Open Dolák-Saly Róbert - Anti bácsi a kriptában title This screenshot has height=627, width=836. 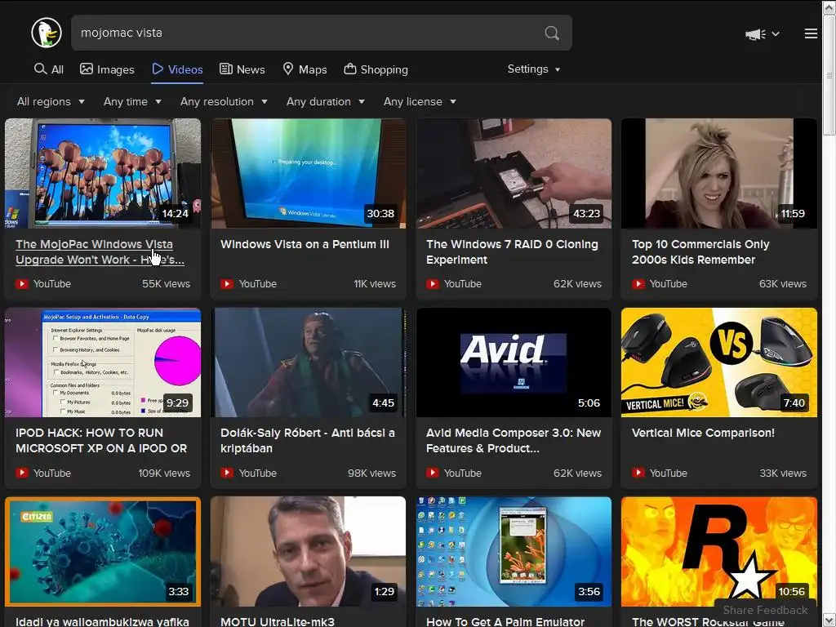(308, 440)
